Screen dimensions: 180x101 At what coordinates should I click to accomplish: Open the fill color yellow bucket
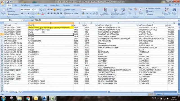coord(38,13)
